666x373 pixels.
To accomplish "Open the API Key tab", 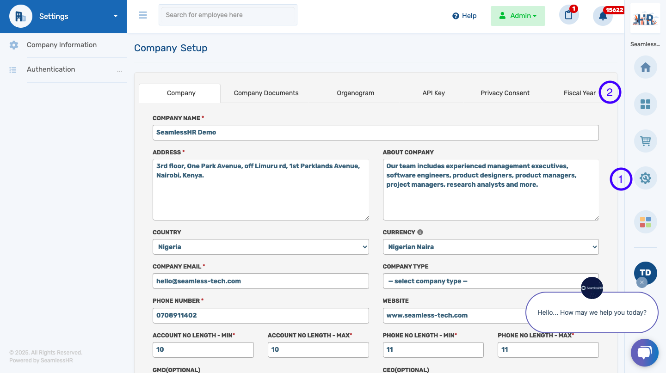I will [x=433, y=93].
